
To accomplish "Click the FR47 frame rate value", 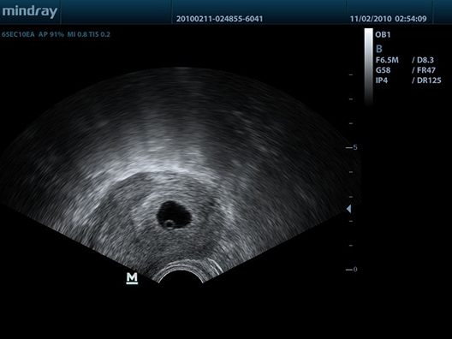I will click(x=424, y=70).
